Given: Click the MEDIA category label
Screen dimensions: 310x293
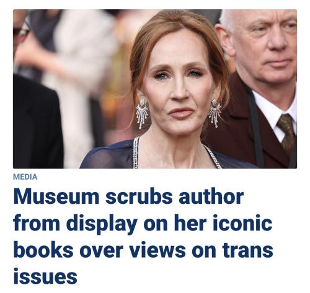Looking at the screenshot, I should coord(25,177).
